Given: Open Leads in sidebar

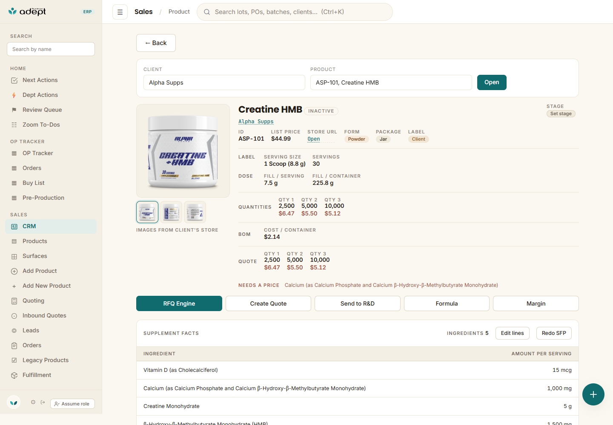Looking at the screenshot, I should click(51, 330).
